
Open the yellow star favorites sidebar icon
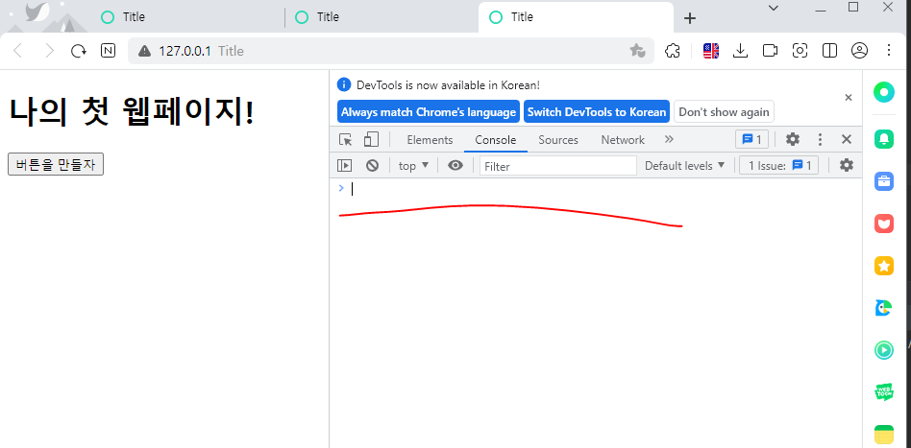[884, 266]
